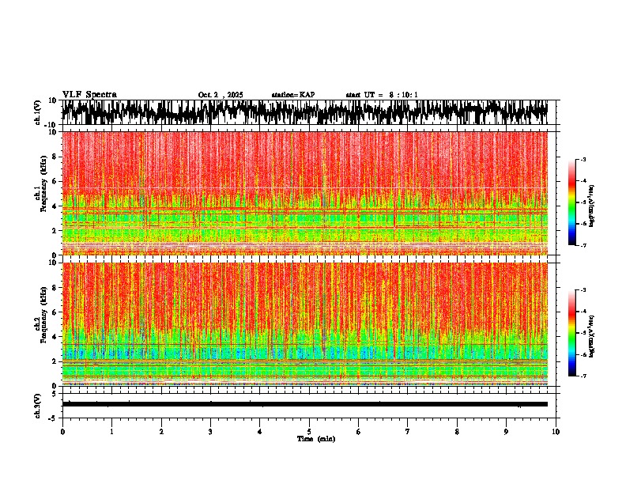626x484 pixels.
Task: Click time axis tick label '3'
Action: [210, 432]
